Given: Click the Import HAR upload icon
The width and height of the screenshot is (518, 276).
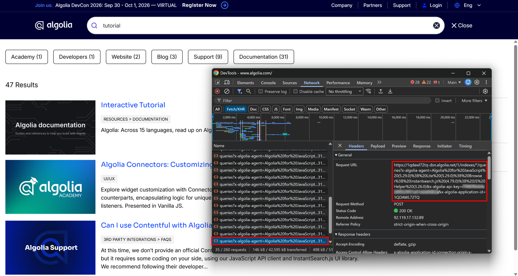Looking at the screenshot, I should point(381,91).
